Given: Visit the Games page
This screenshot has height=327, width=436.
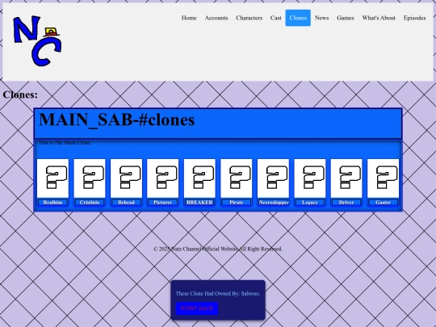Looking at the screenshot, I should click(x=346, y=18).
